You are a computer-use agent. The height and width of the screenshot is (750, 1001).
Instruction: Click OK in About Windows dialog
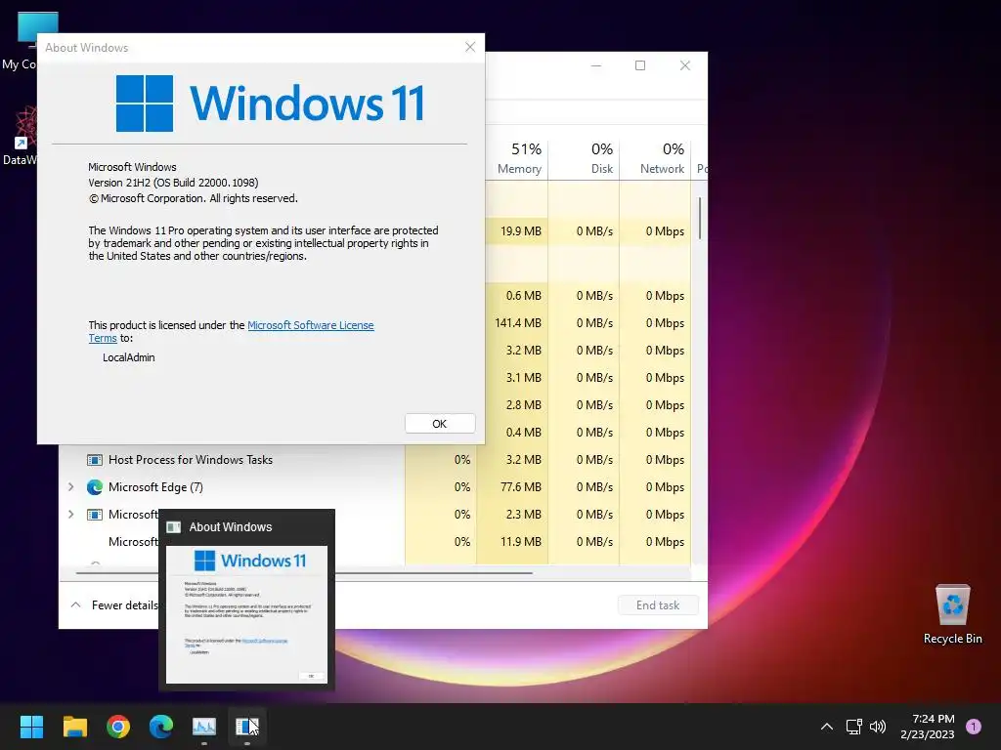tap(440, 424)
